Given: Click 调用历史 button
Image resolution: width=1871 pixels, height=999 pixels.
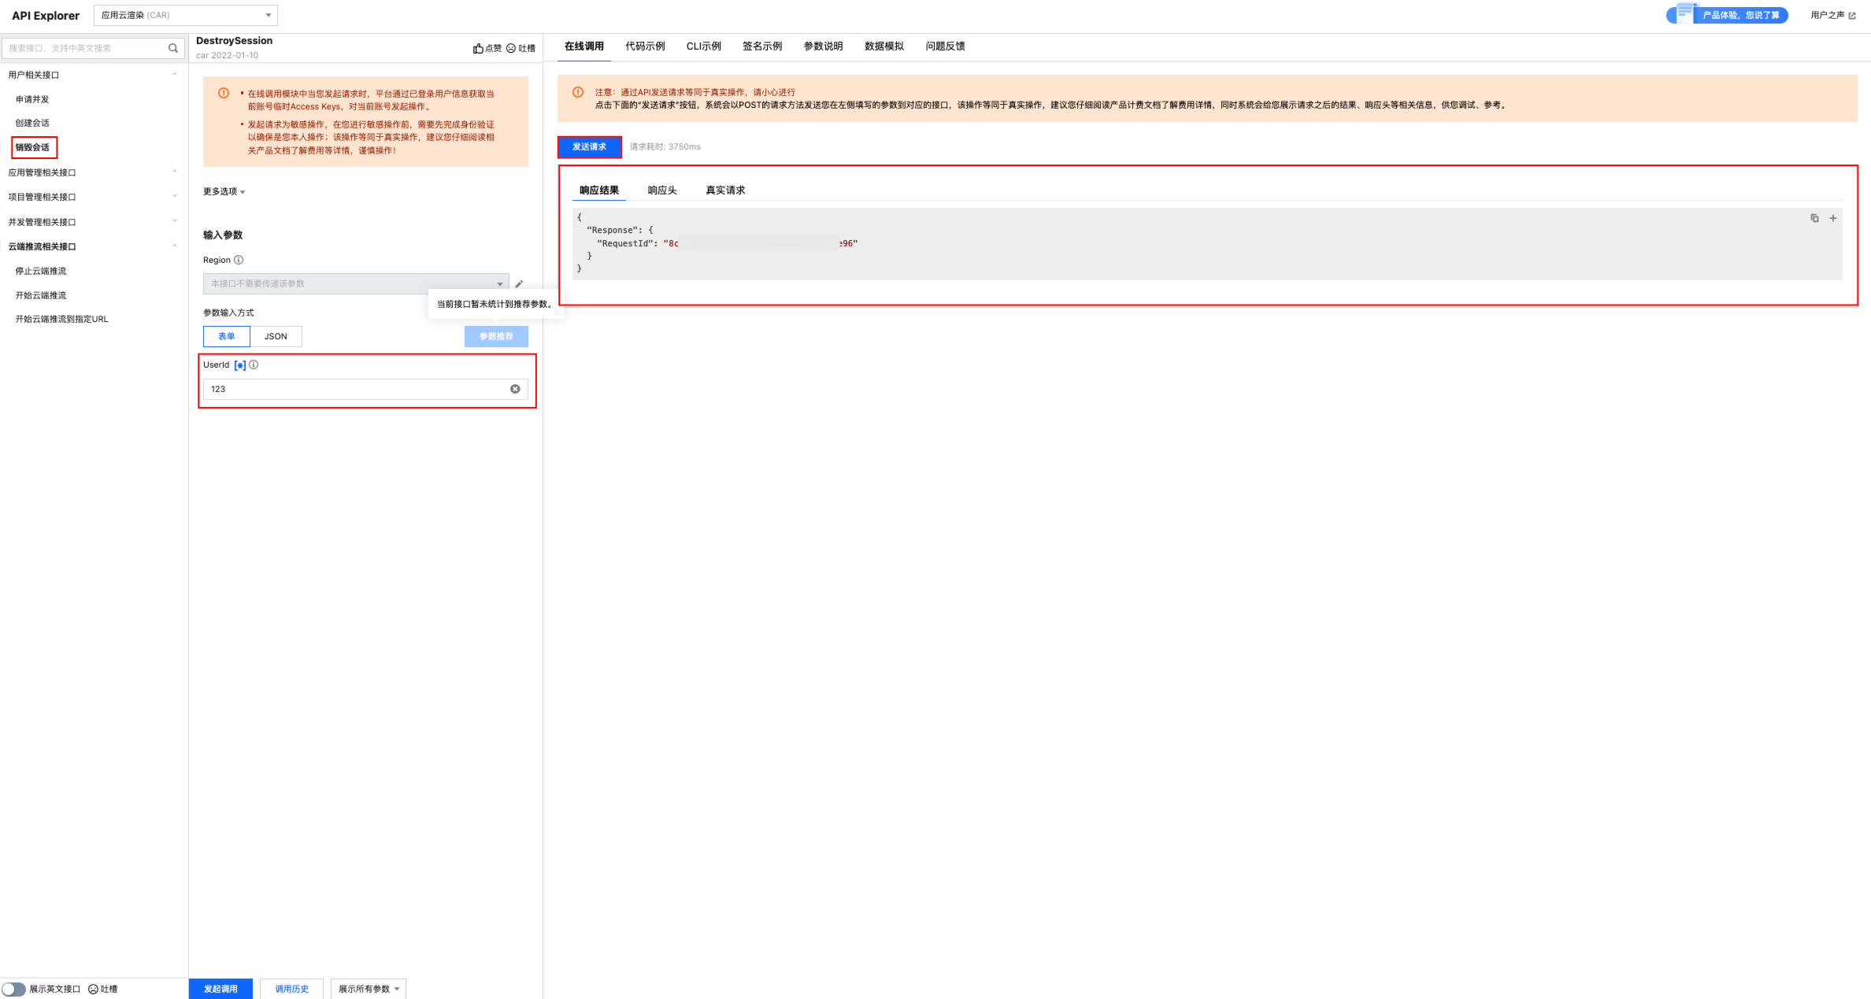Looking at the screenshot, I should (x=291, y=989).
